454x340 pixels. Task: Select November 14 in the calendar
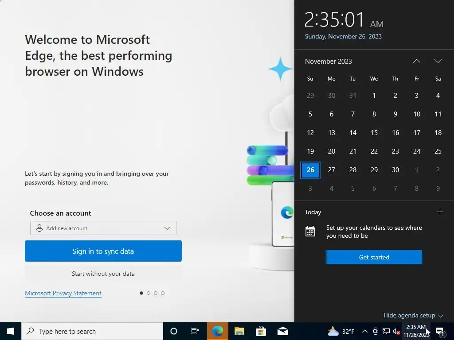(352, 133)
